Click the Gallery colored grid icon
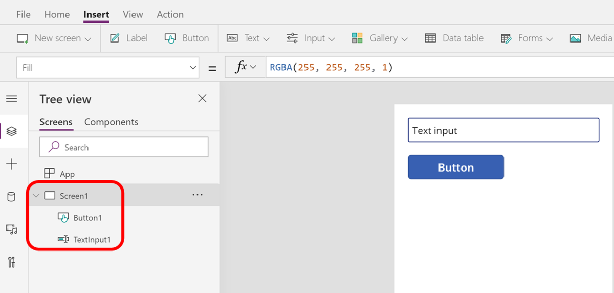The image size is (614, 293). click(x=357, y=38)
